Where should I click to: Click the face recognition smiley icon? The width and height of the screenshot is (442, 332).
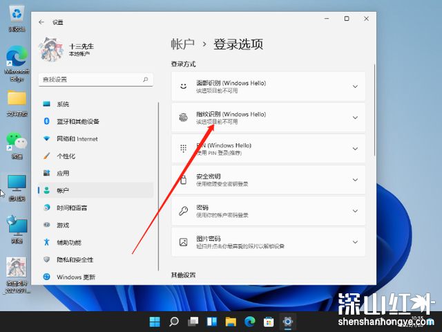184,86
